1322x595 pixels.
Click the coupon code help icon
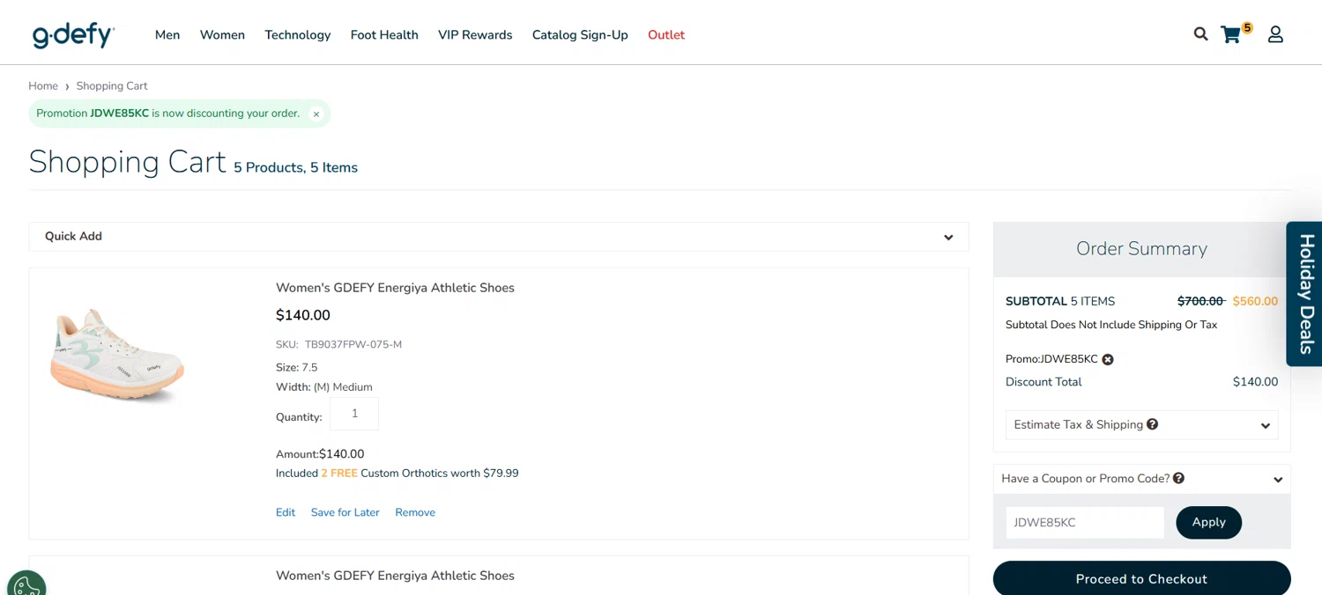click(1178, 478)
